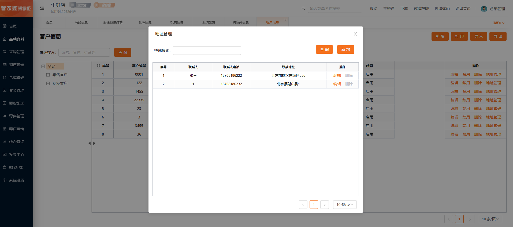The width and height of the screenshot is (513, 227).
Task: Close the 地址管理 dialog
Action: (355, 34)
